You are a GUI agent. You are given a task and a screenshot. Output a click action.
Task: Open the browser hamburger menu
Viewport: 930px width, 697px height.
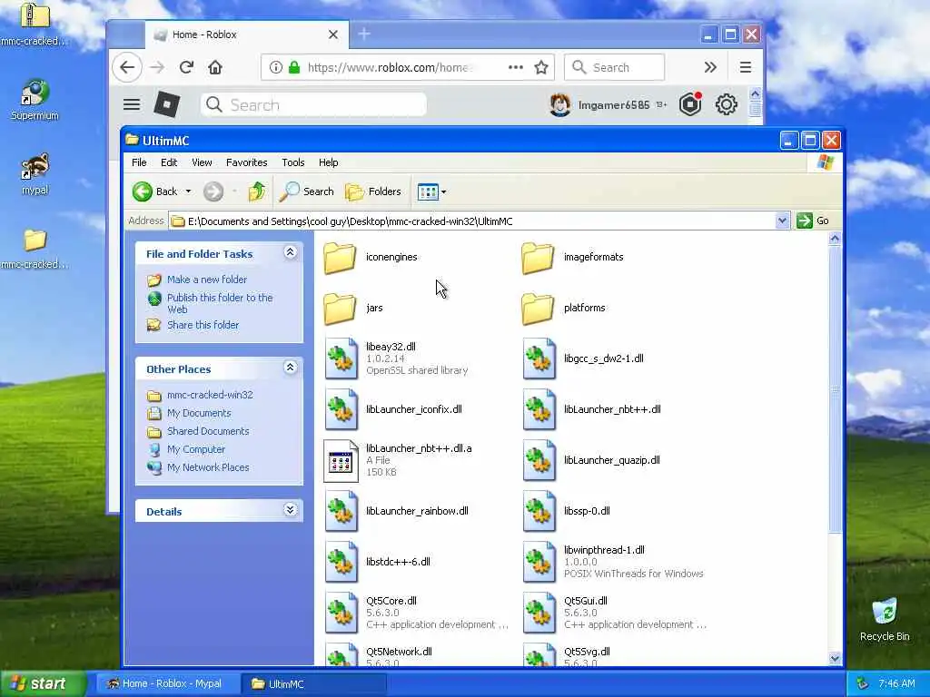(746, 67)
